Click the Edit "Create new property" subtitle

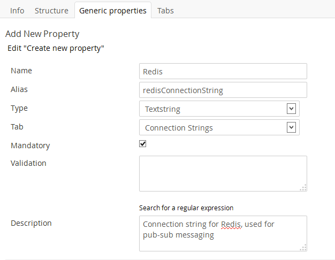tap(56, 49)
